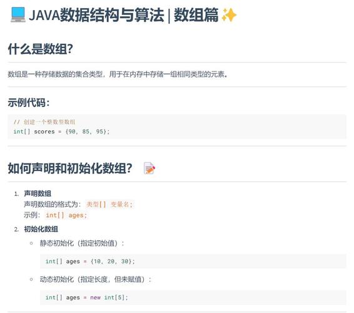This screenshot has height=313, width=354.
Task: Click the inline code 类型[] 变量名;
Action: 109,205
